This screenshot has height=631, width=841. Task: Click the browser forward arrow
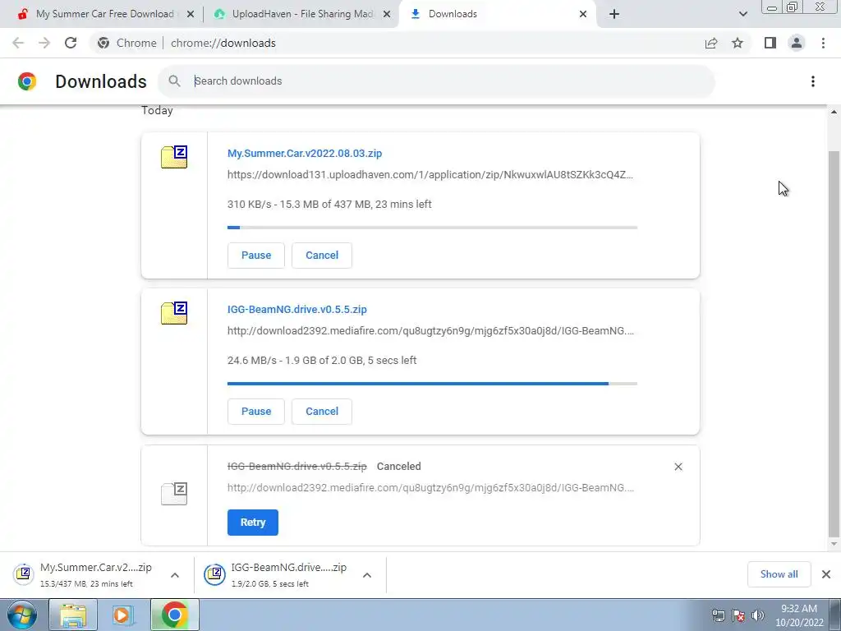click(x=44, y=43)
